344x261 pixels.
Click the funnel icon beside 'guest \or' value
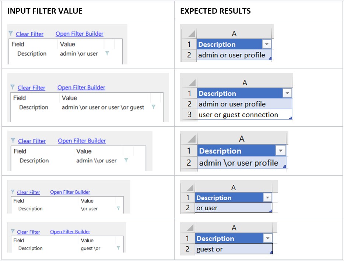[118, 248]
